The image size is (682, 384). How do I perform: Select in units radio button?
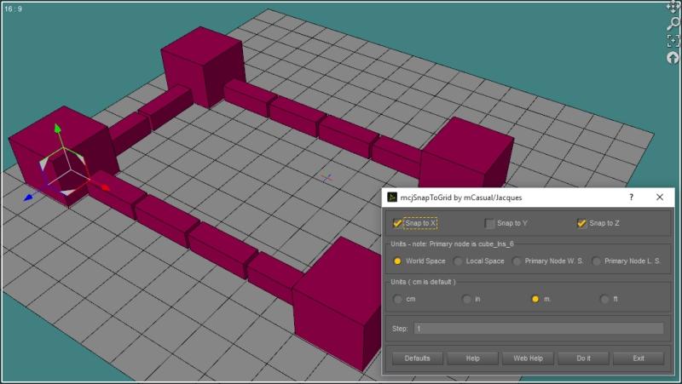[x=466, y=299]
